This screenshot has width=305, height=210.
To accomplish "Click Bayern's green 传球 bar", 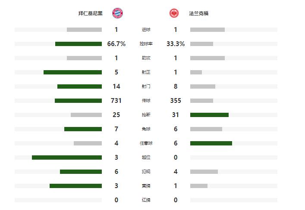I will (x=78, y=101).
